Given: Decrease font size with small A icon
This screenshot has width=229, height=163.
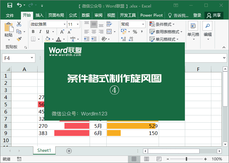Looking at the screenshot, I should click(x=69, y=32).
